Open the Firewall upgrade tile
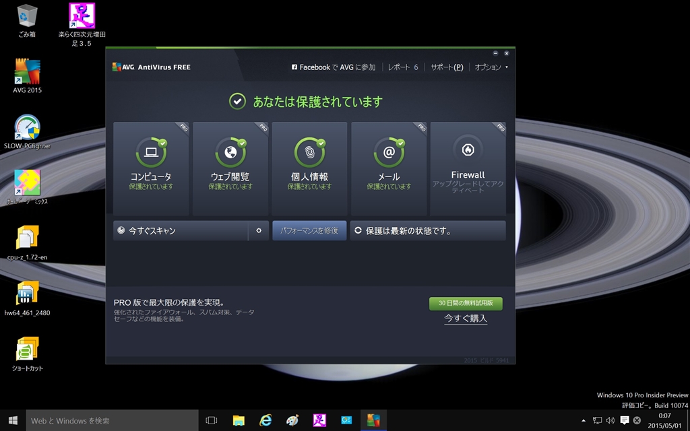The image size is (690, 431). tap(468, 168)
